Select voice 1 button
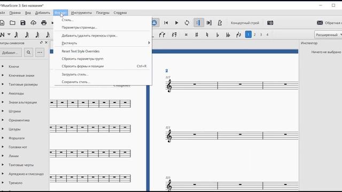 [248, 34]
